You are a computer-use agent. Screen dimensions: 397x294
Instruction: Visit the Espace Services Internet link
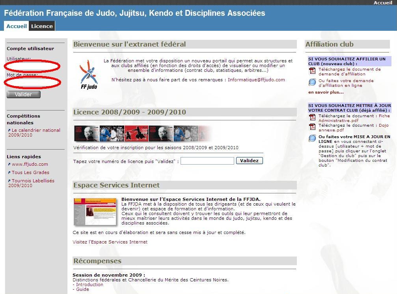110,242
